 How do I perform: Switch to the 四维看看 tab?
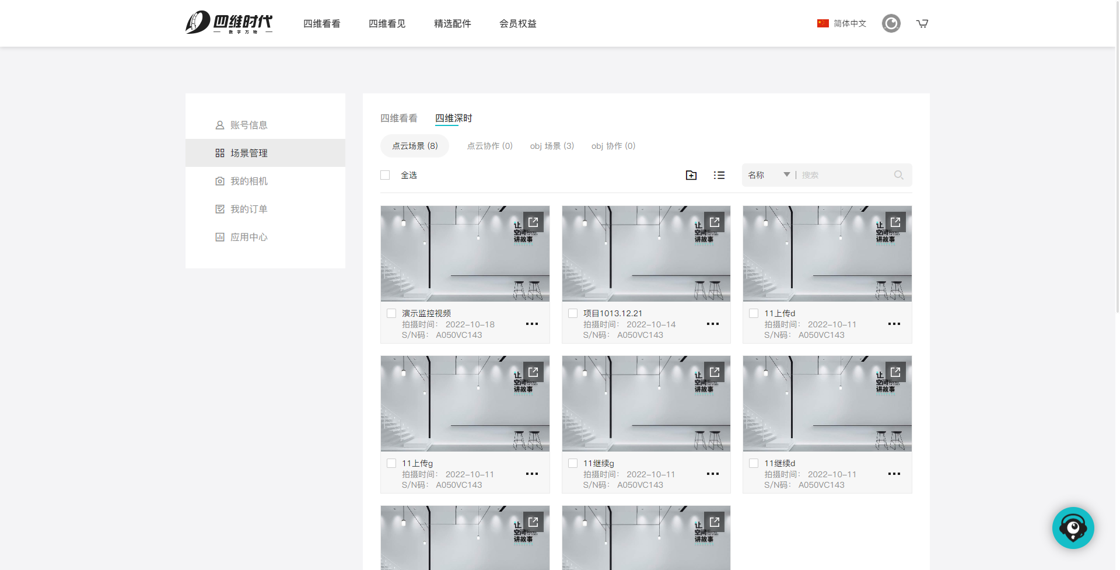[x=398, y=118]
